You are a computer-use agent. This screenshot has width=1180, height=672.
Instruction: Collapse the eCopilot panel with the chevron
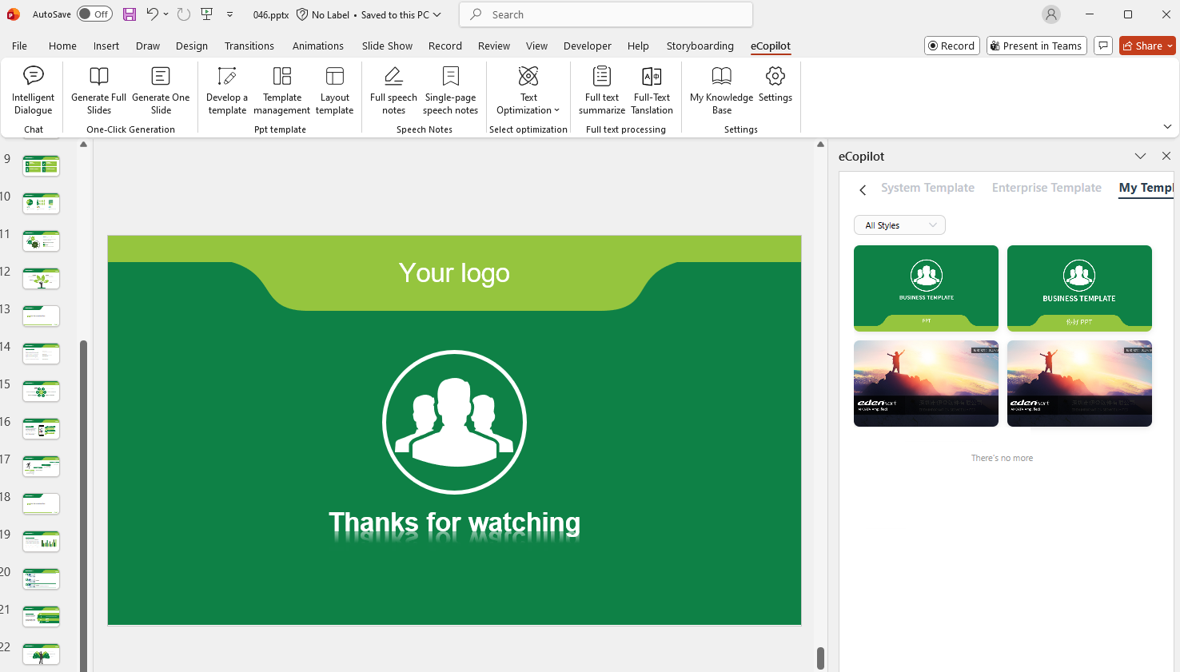coord(1140,156)
